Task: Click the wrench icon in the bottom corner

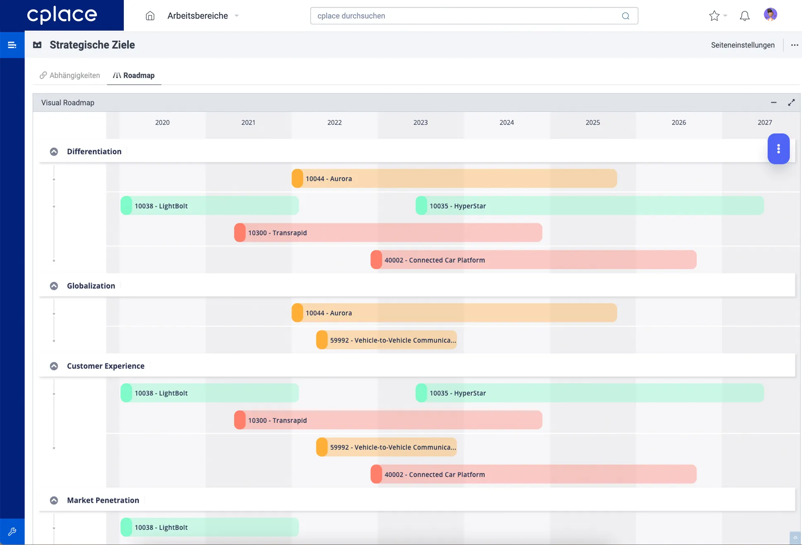Action: [x=12, y=532]
